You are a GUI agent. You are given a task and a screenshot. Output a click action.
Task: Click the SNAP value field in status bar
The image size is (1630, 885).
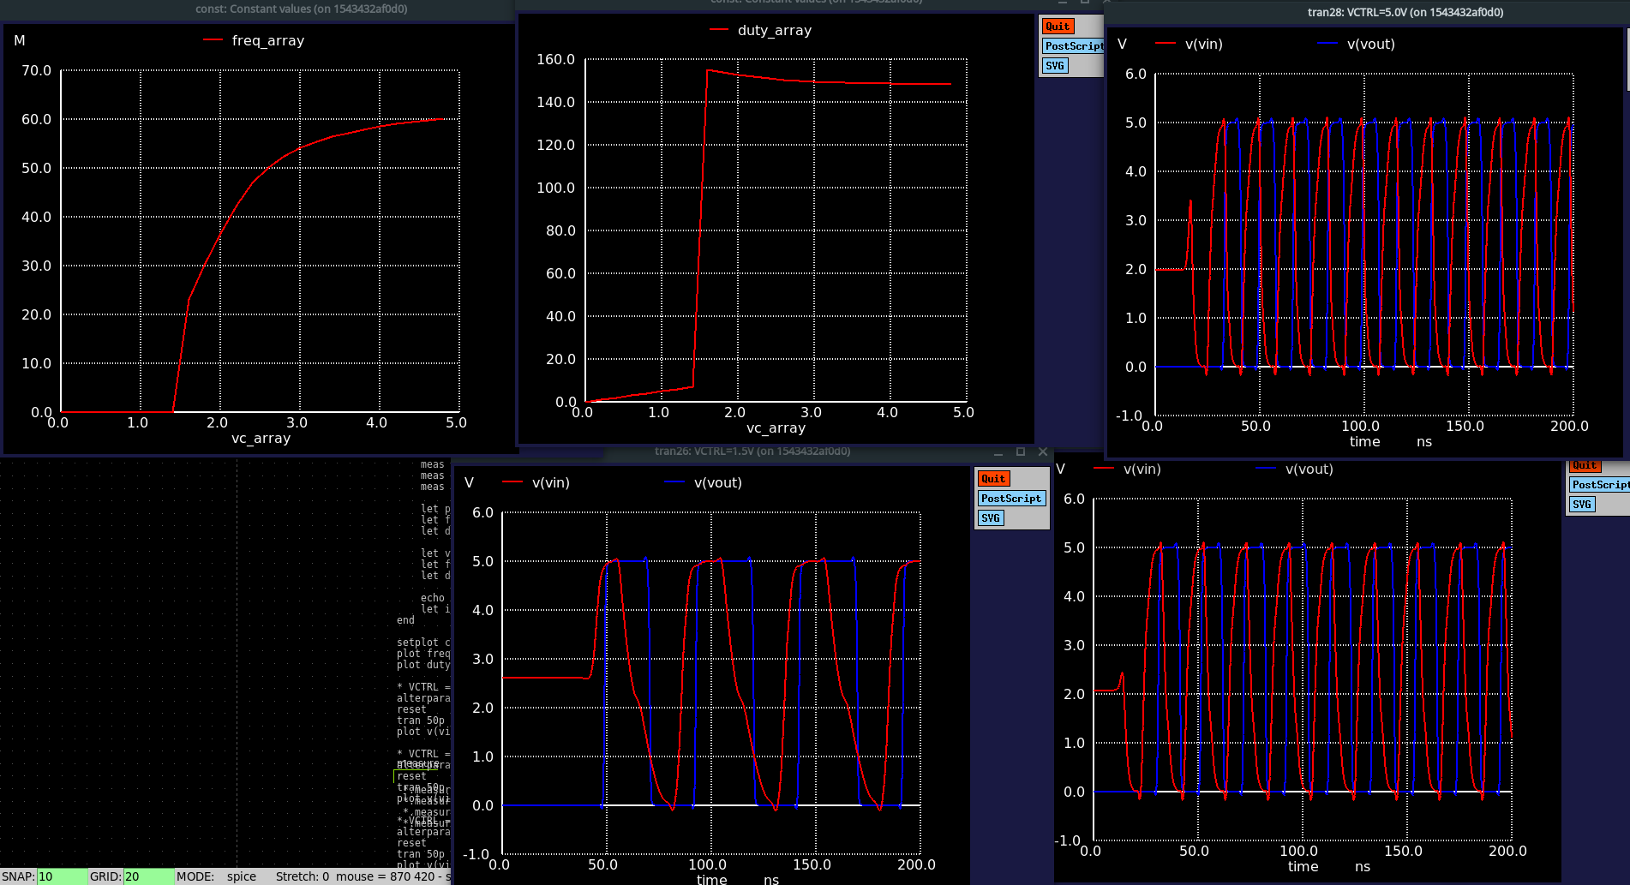pos(62,876)
